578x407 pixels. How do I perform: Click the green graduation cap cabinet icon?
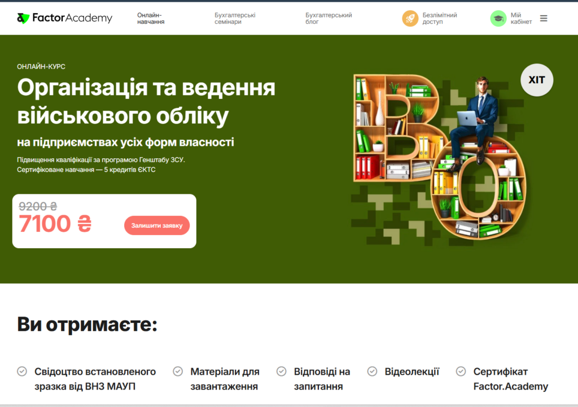point(498,18)
